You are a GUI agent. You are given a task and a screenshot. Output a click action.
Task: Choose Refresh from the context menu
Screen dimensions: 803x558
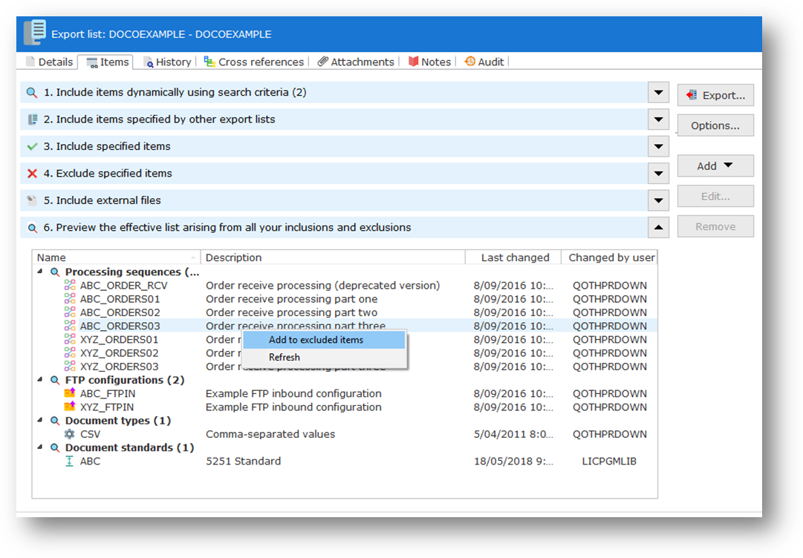pyautogui.click(x=285, y=358)
